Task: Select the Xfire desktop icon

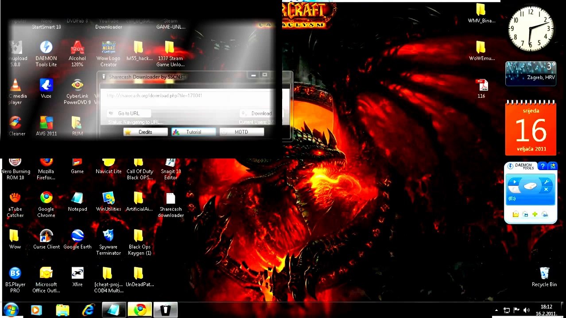Action: 77,276
